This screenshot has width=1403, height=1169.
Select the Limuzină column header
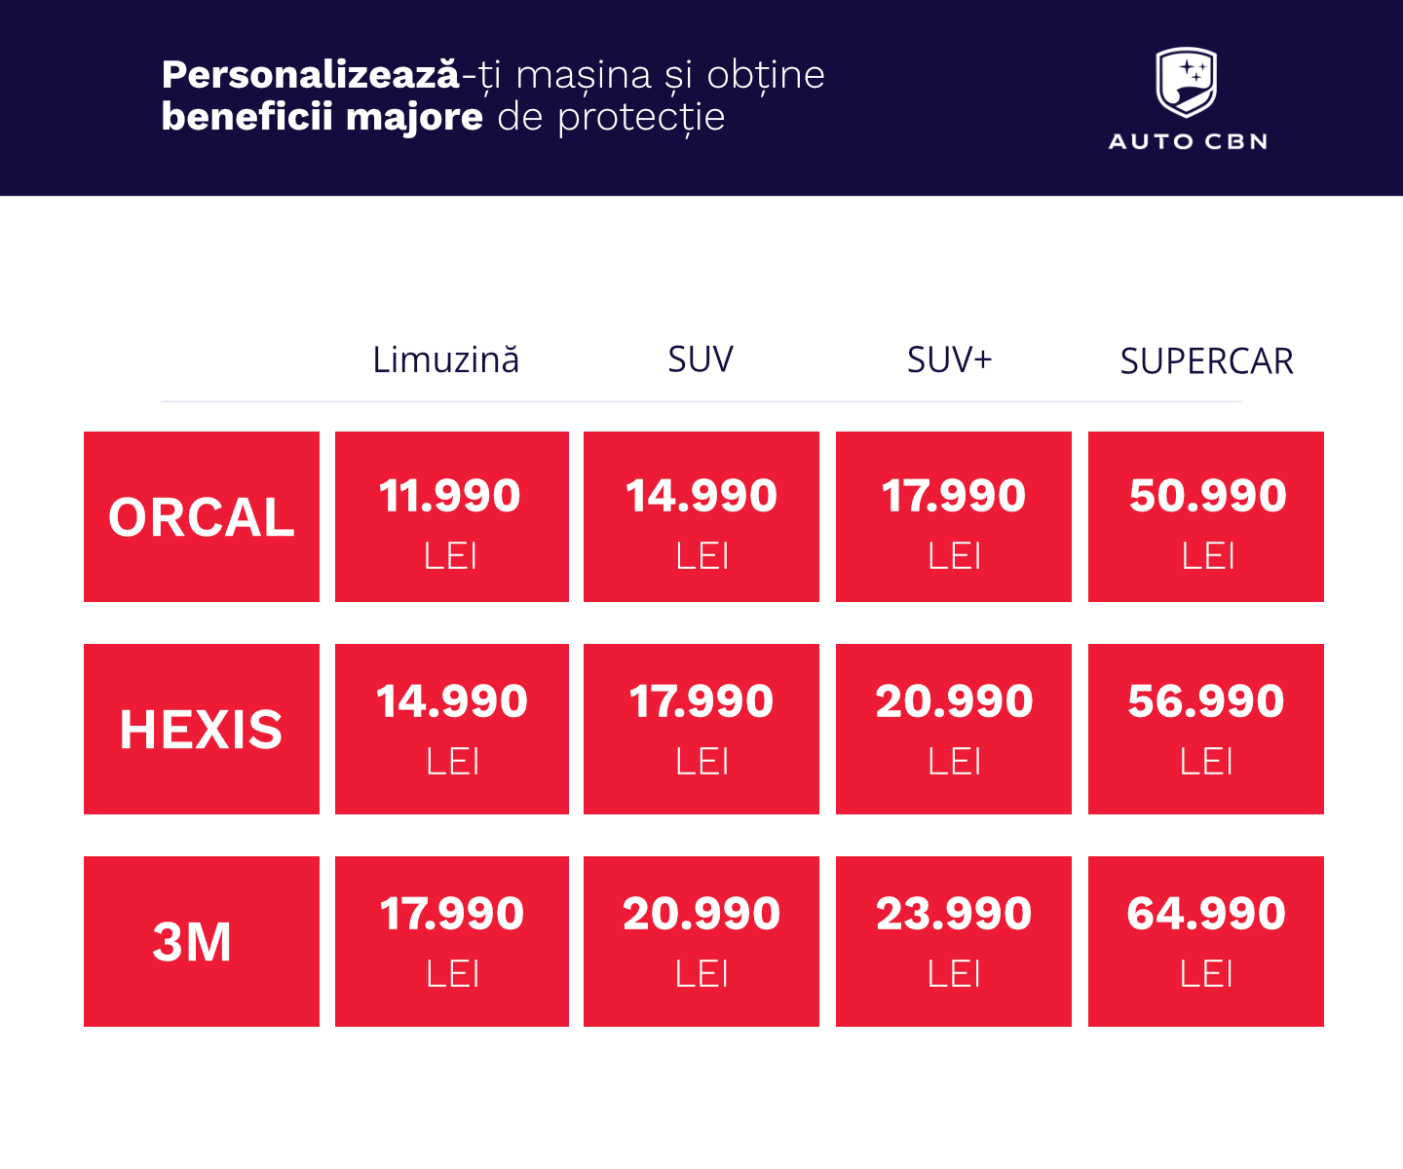(x=446, y=360)
